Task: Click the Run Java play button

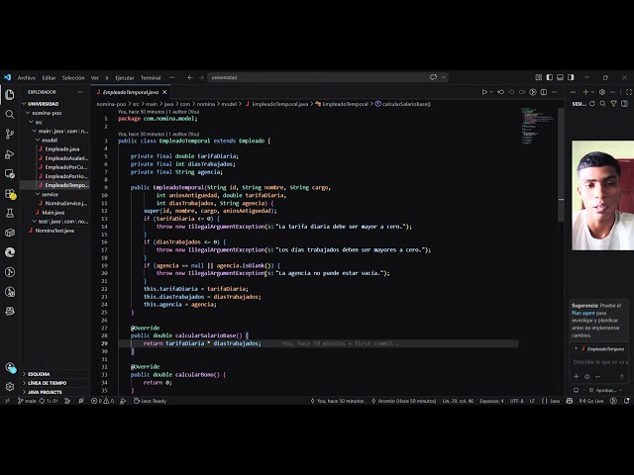Action: tap(484, 92)
